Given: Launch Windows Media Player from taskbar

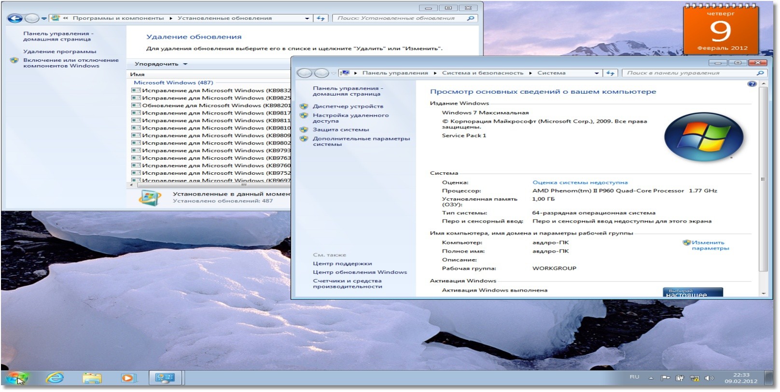Looking at the screenshot, I should (x=128, y=378).
